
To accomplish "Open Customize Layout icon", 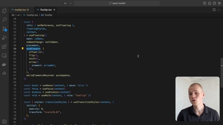I will click(219, 3).
